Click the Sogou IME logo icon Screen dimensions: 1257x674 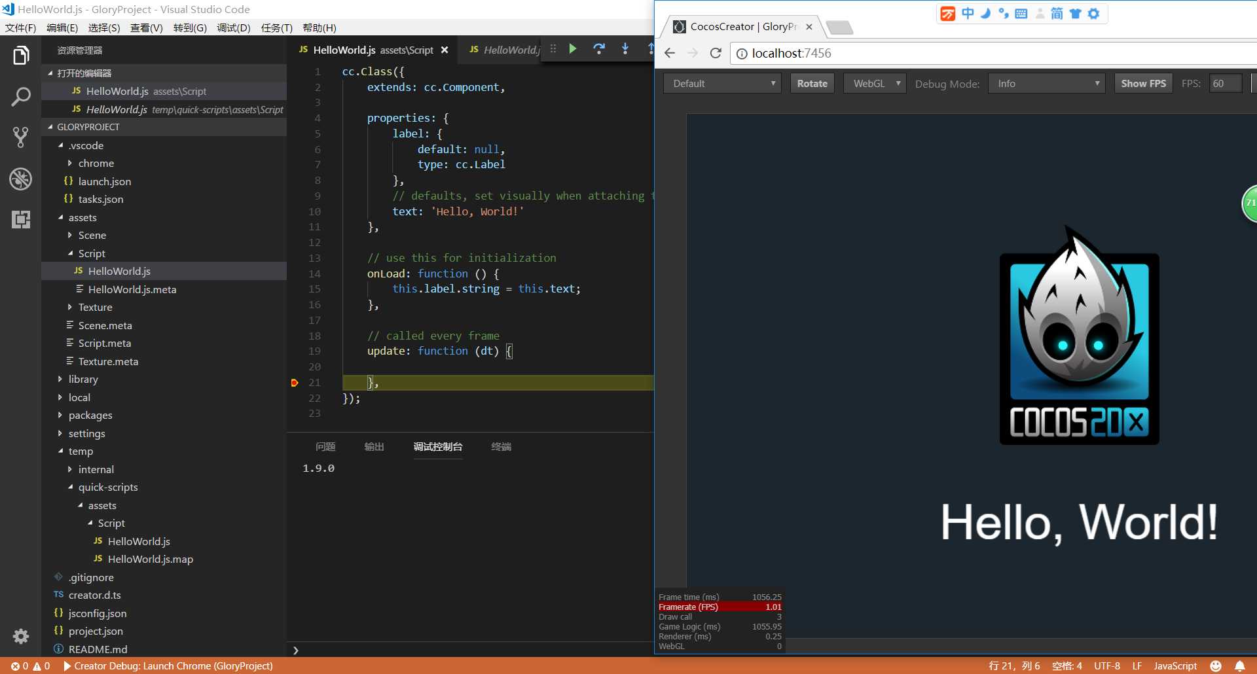(947, 14)
